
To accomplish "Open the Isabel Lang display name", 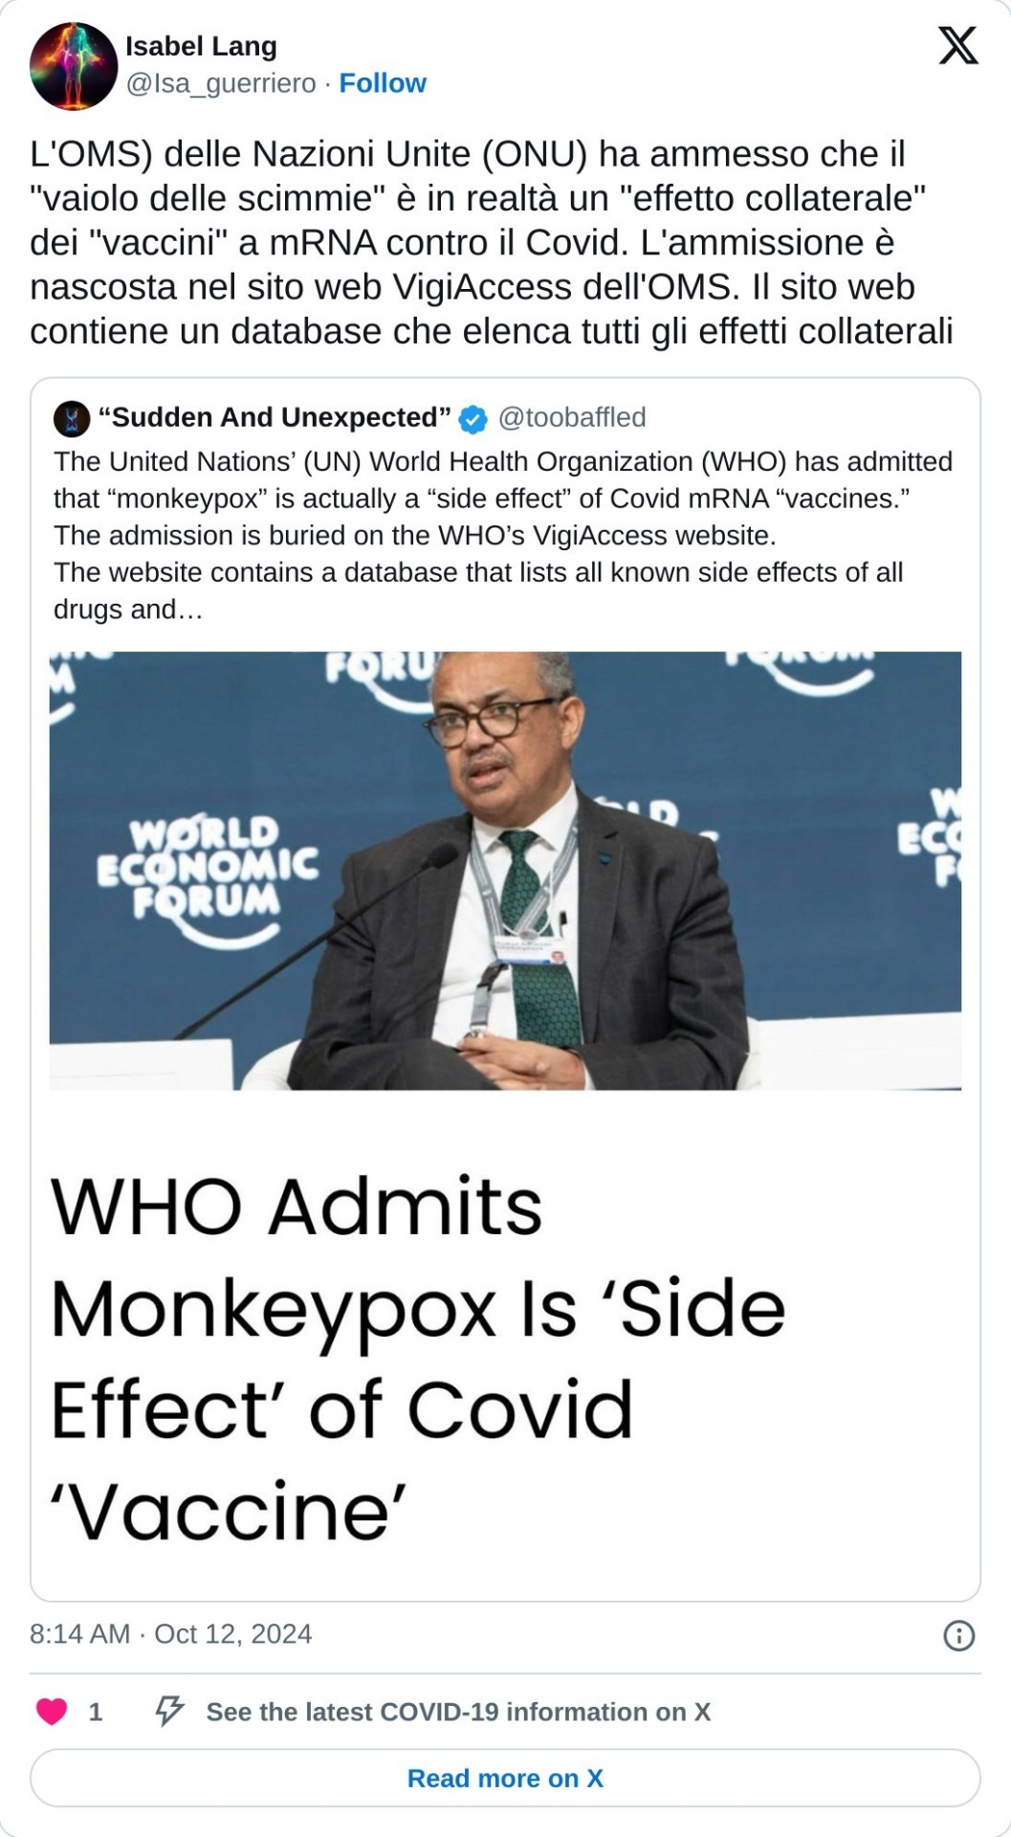I will tap(201, 46).
